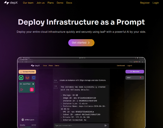Click the Register link
163x128 pixels.
(x=145, y=3)
